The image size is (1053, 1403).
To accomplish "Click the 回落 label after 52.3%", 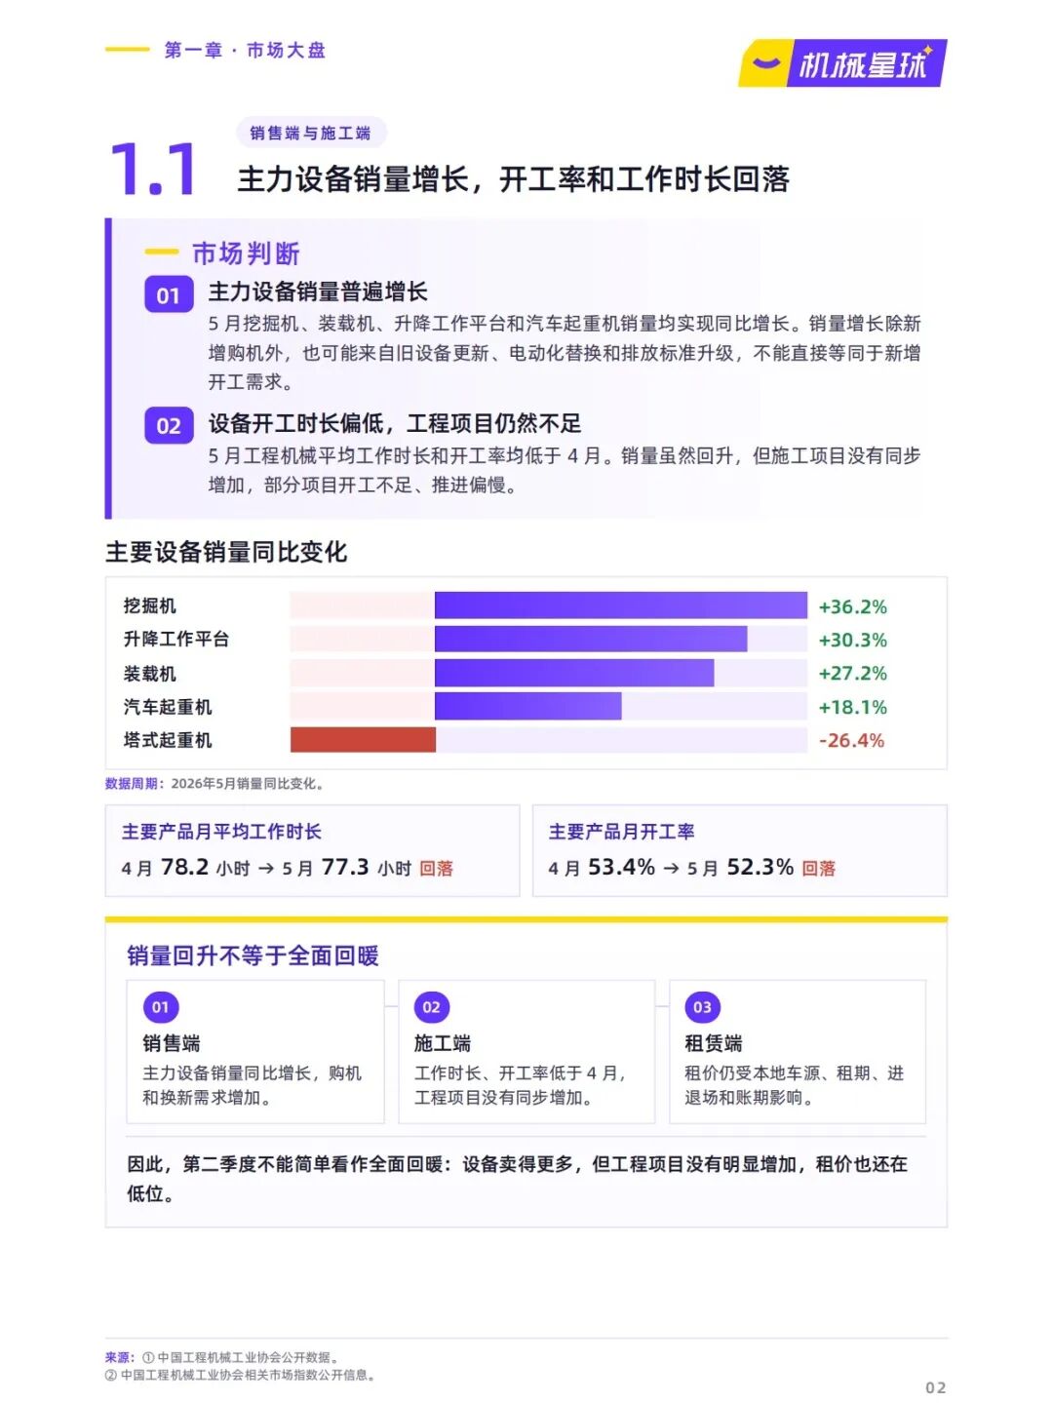I will (x=818, y=869).
